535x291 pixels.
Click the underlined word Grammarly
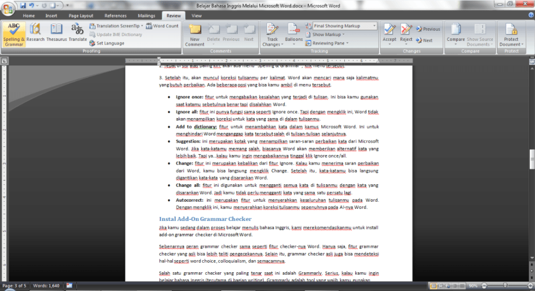pos(310,273)
